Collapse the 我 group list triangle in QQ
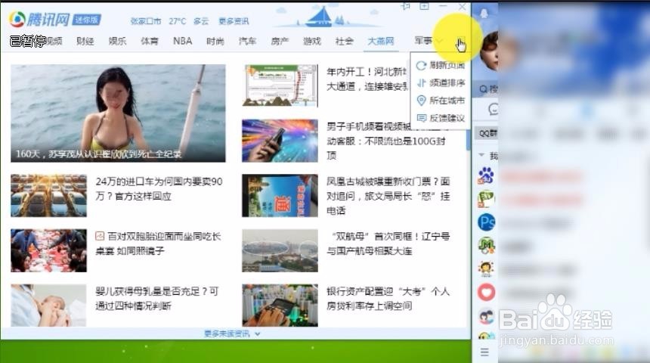 pyautogui.click(x=481, y=155)
